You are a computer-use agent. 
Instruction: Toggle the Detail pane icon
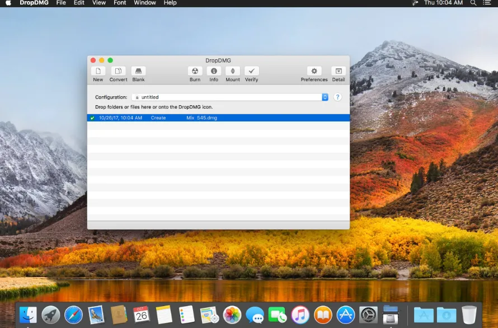pyautogui.click(x=339, y=71)
